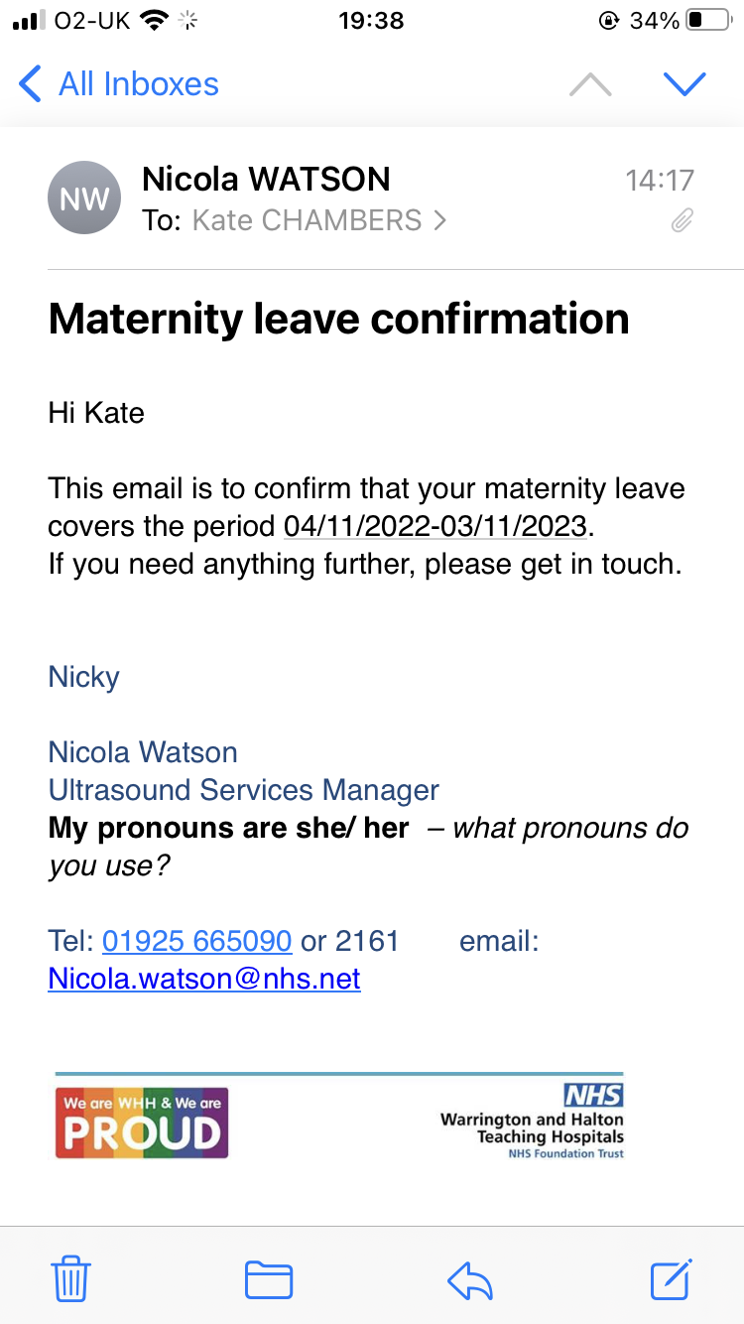Tap the paperclip attachment icon
This screenshot has height=1324, width=744.
682,220
